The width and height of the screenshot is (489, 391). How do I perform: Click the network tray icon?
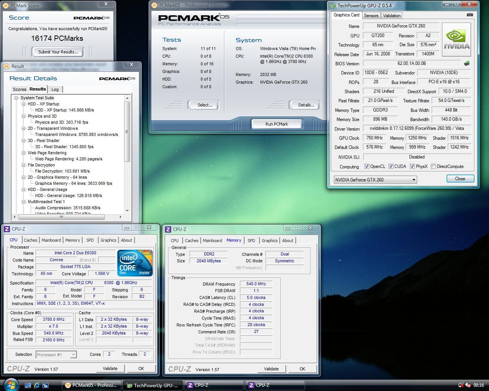pyautogui.click(x=461, y=385)
